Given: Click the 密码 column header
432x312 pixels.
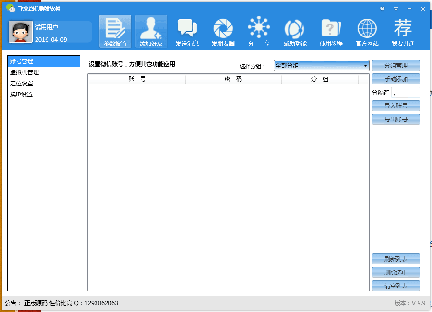Looking at the screenshot, I should click(x=233, y=79).
